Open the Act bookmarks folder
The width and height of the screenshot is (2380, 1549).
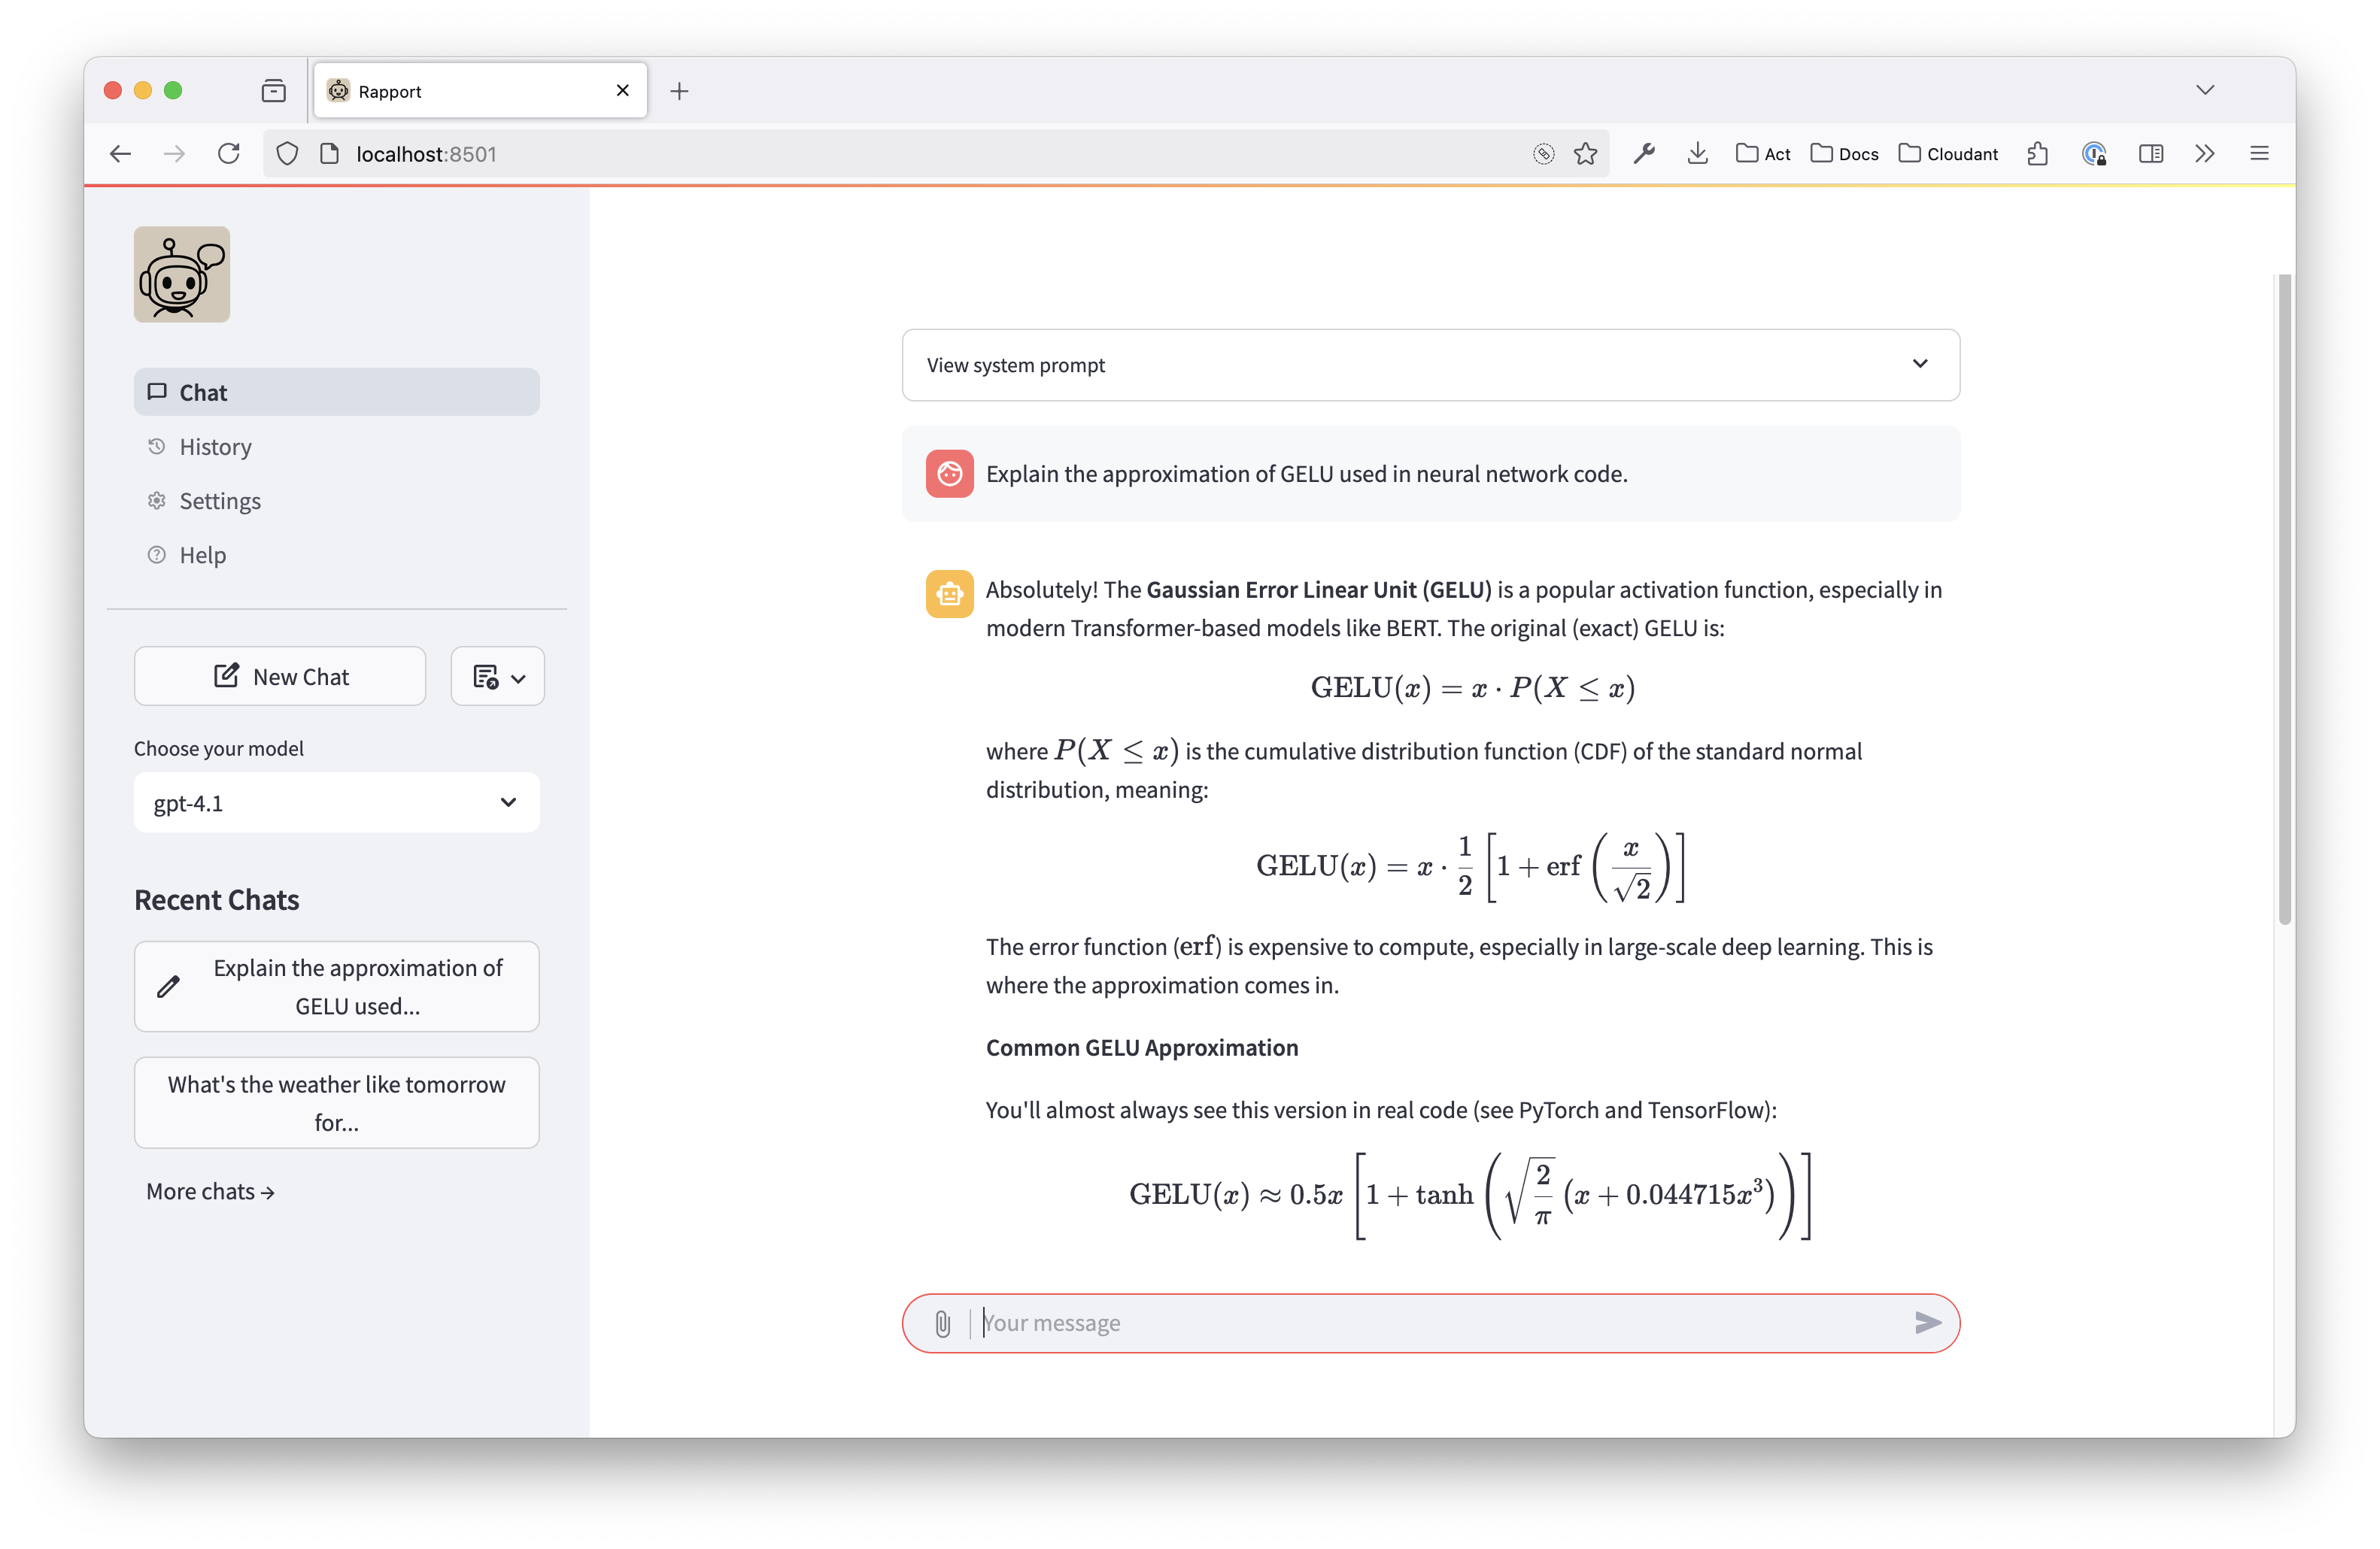pos(1763,154)
